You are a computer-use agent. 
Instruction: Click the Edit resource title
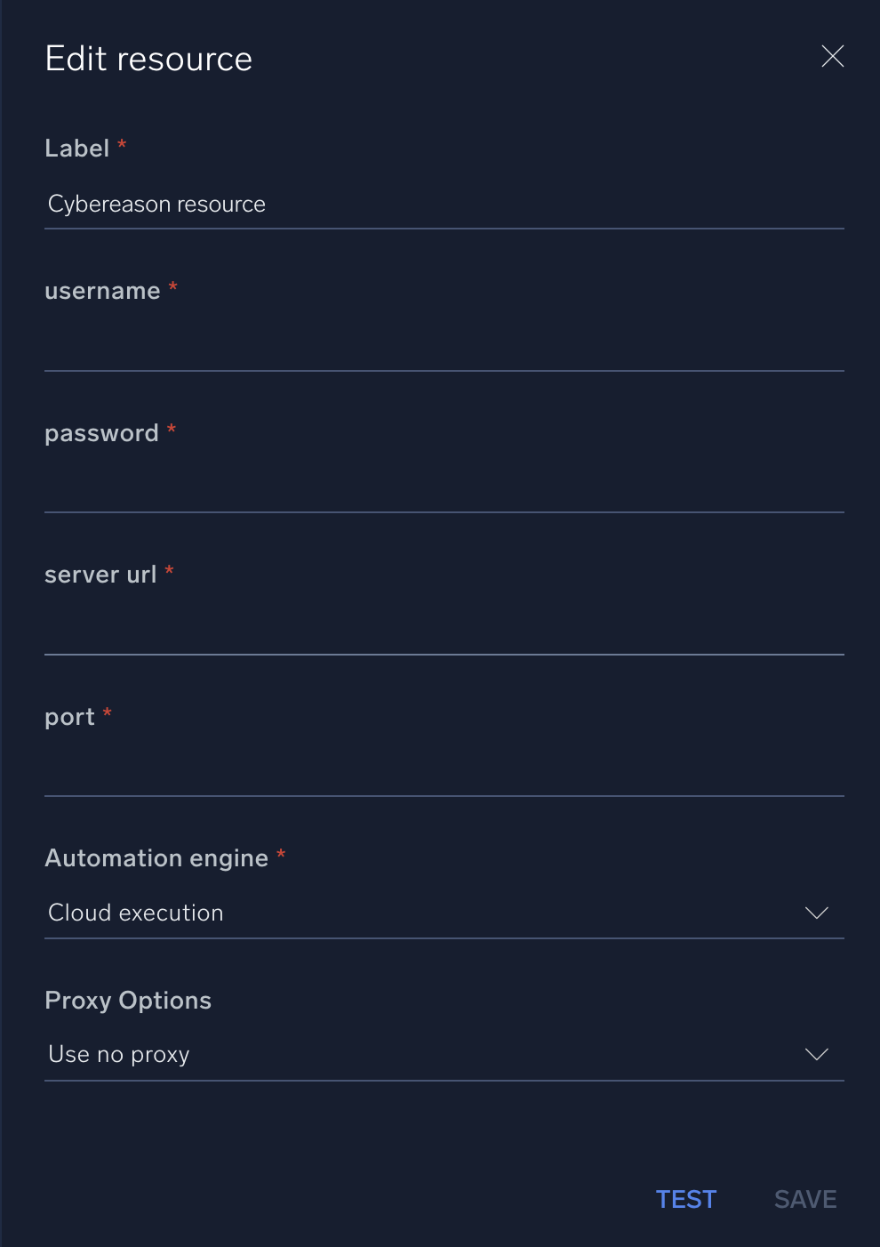click(x=148, y=57)
